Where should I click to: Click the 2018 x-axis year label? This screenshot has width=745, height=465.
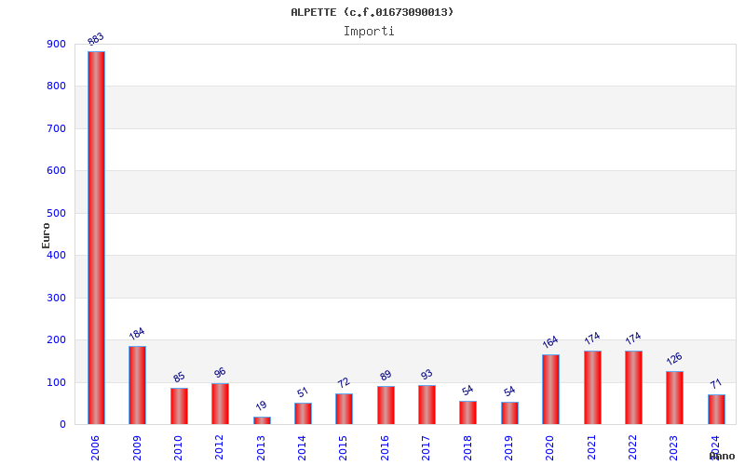pos(467,448)
